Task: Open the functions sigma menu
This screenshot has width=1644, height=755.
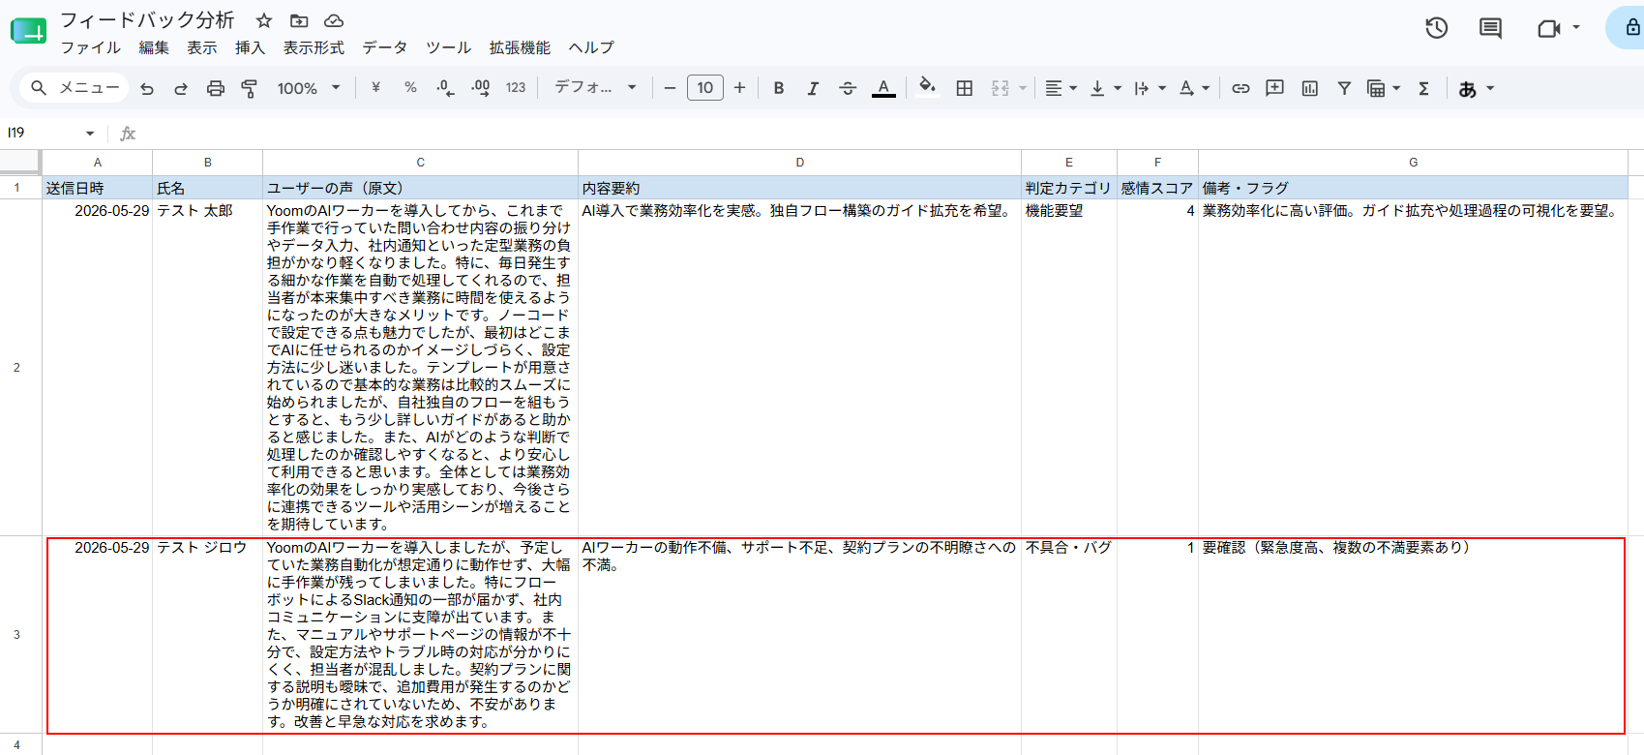Action: coord(1423,88)
